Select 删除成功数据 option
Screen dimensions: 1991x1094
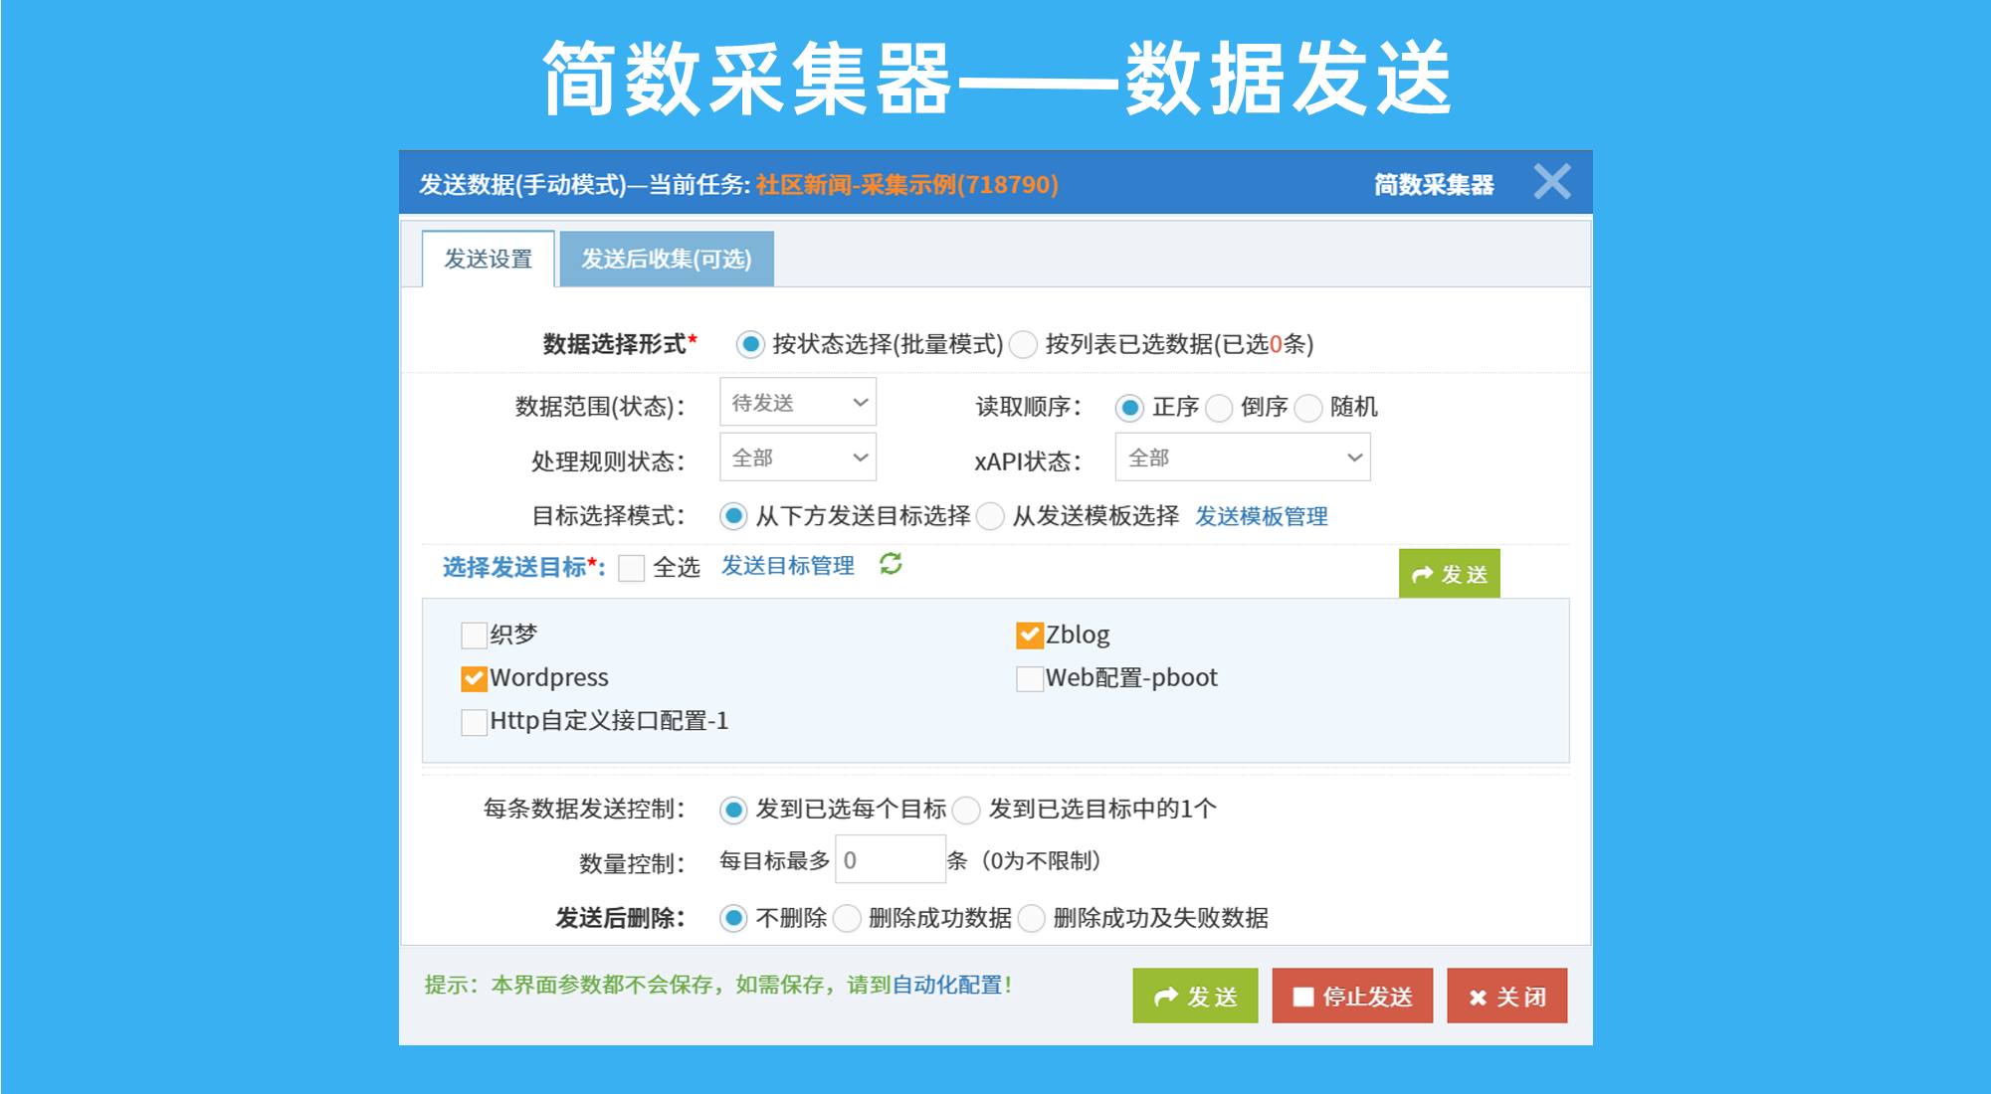click(847, 918)
